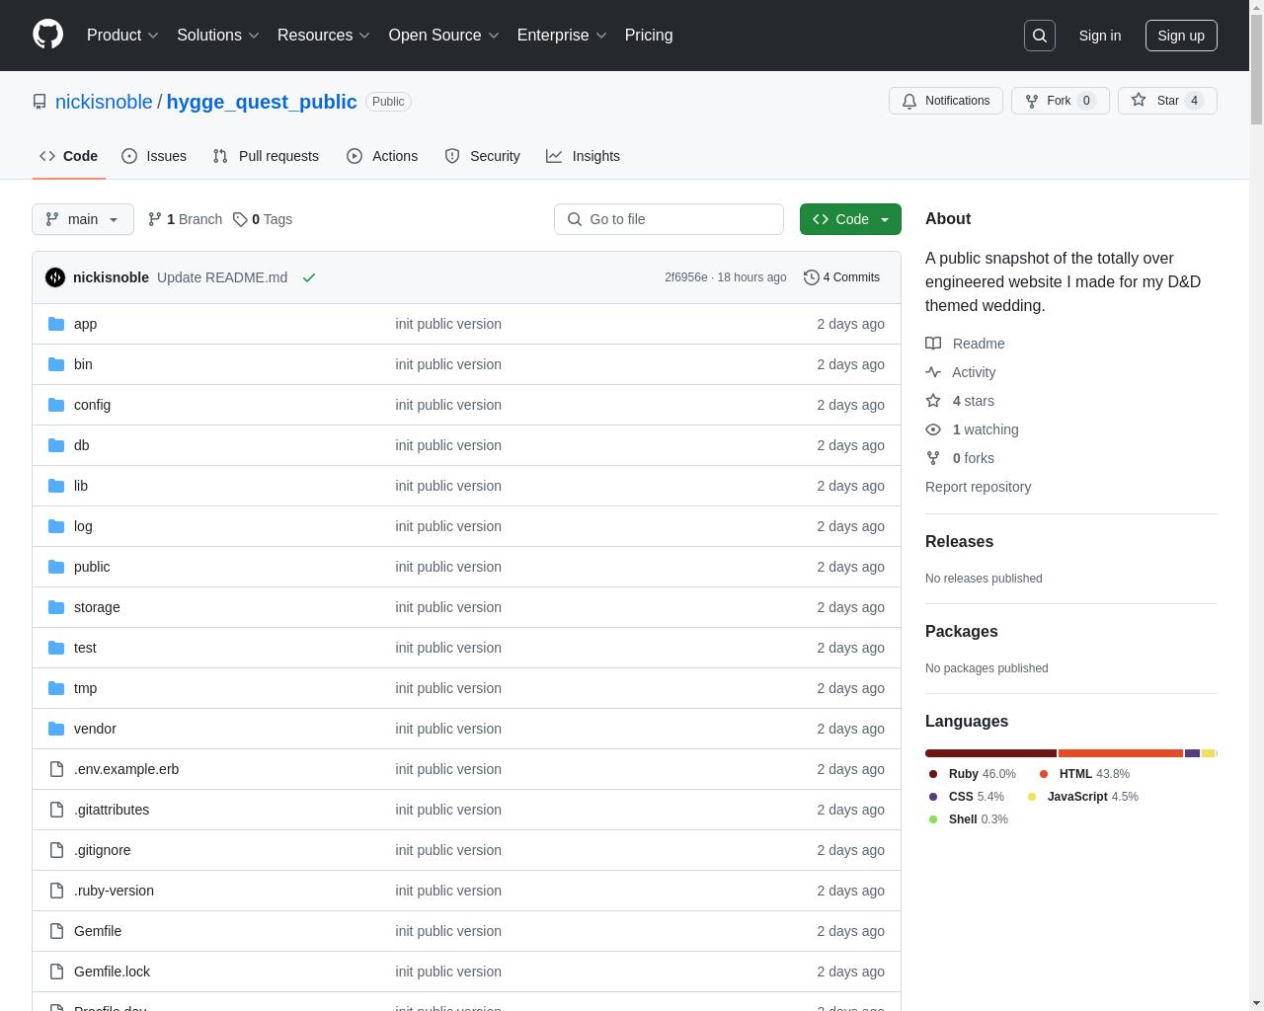
Task: Open the Resources dropdown menu
Action: pyautogui.click(x=324, y=36)
